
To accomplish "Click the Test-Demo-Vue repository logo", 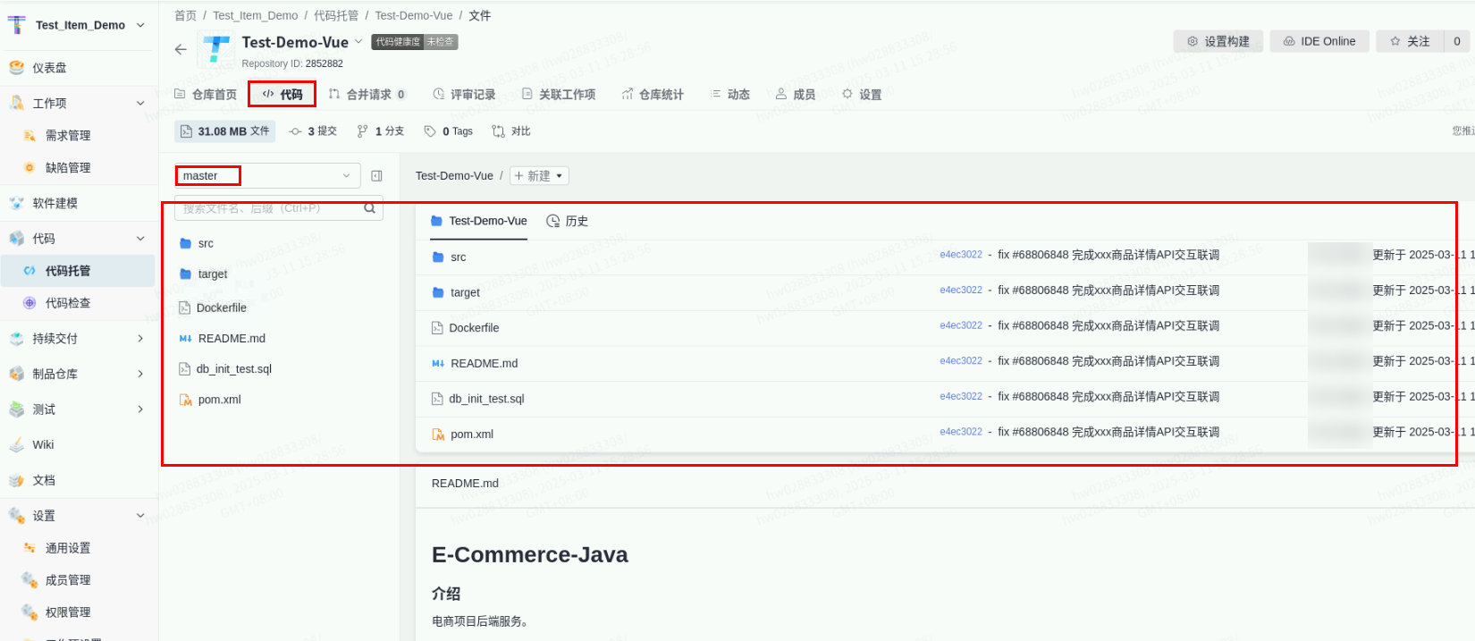I will tap(215, 49).
